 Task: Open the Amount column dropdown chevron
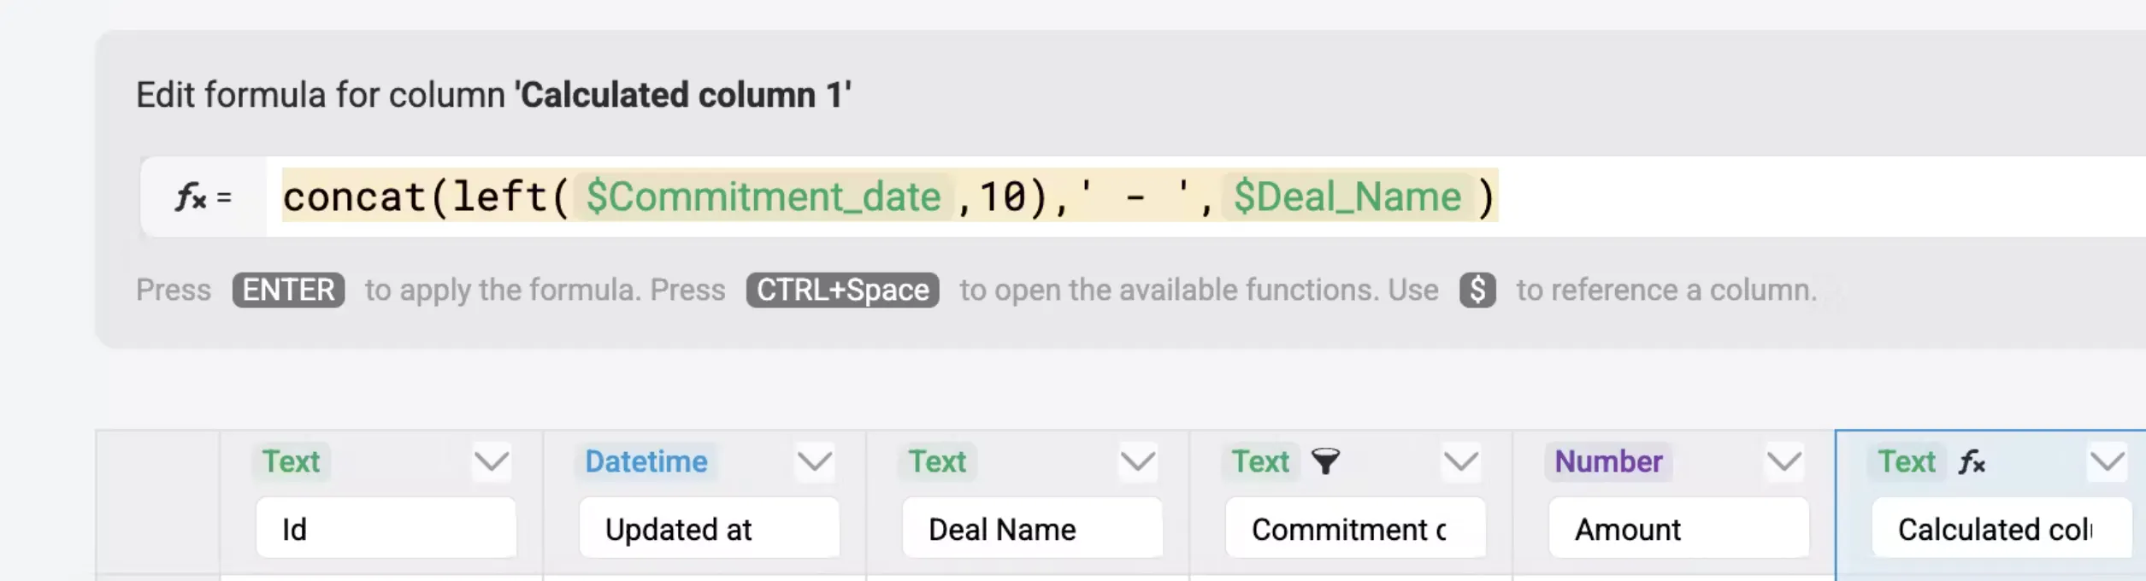tap(1784, 462)
